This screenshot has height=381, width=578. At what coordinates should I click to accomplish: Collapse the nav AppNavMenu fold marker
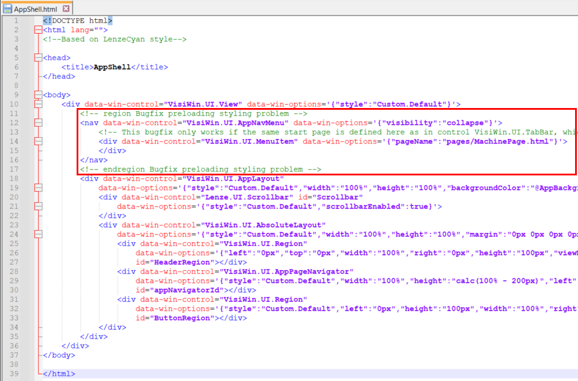pyautogui.click(x=38, y=123)
